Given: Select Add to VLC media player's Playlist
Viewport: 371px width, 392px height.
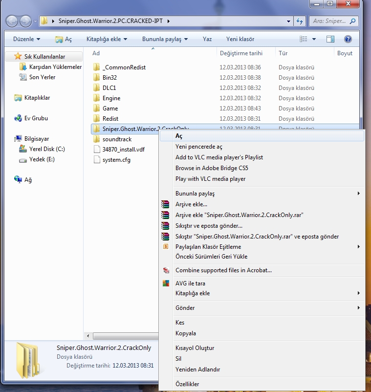Looking at the screenshot, I should [x=262, y=157].
